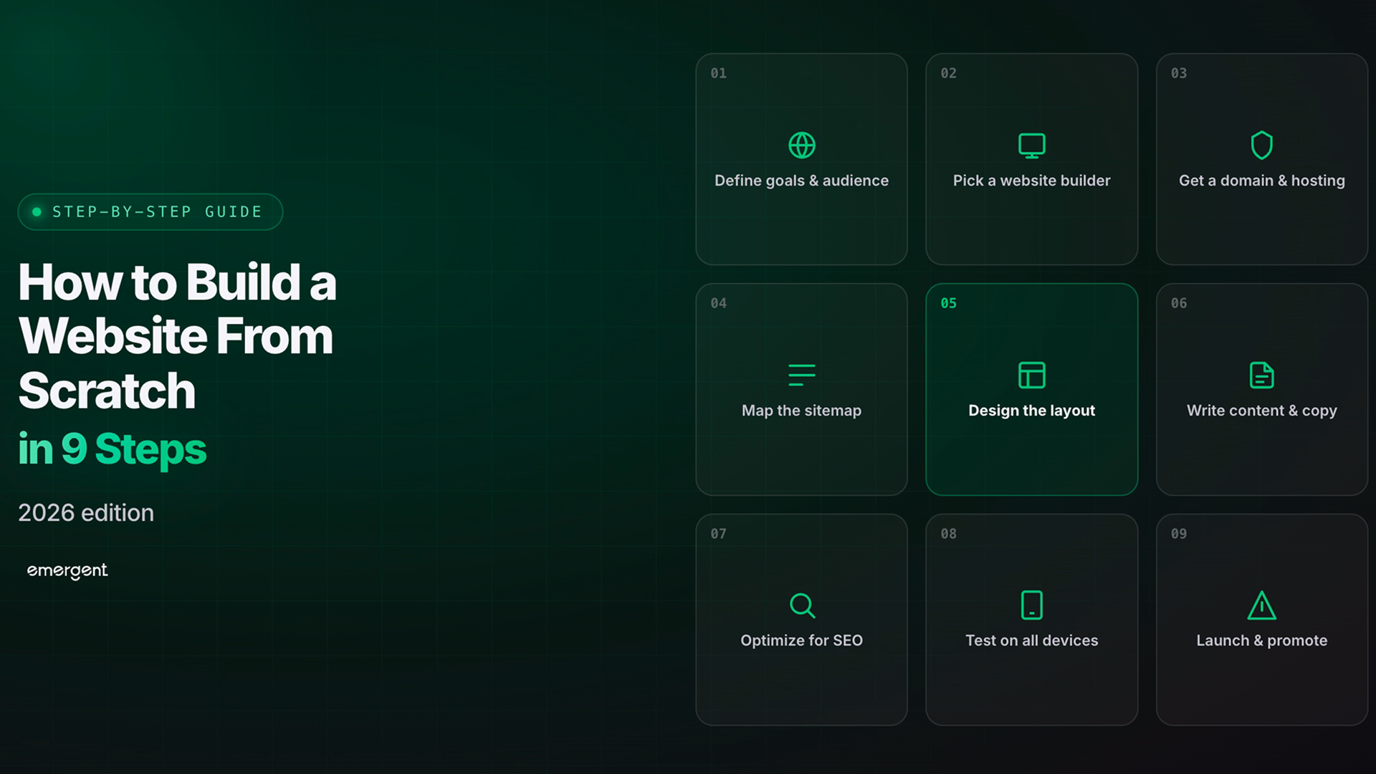Click the "Pick a website builder" label

pyautogui.click(x=1031, y=181)
